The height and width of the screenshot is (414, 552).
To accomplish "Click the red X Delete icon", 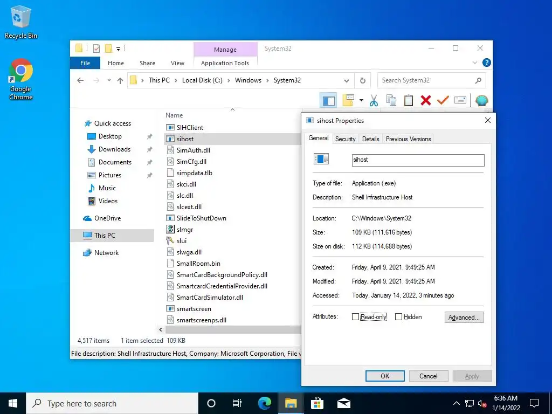I will point(426,101).
